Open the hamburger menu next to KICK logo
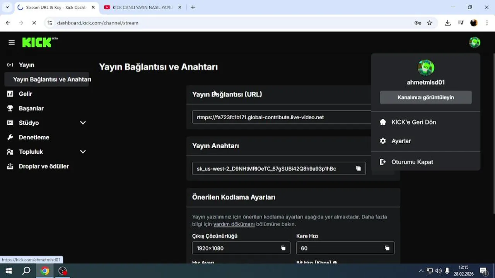The width and height of the screenshot is (495, 278). point(12,42)
